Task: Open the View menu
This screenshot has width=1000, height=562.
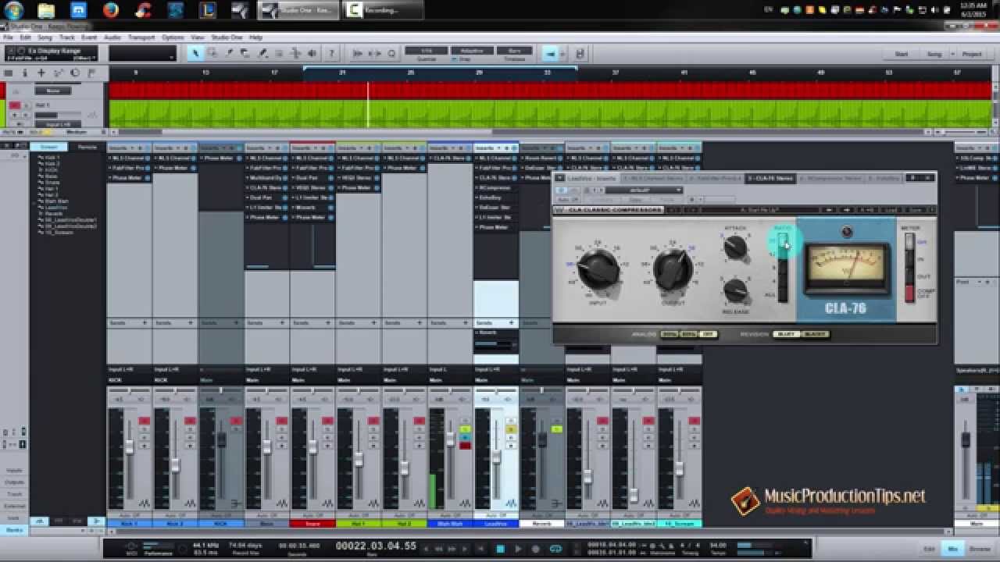Action: click(198, 37)
